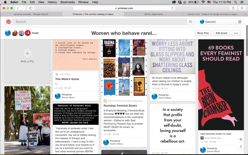This screenshot has height=155, width=248.
Task: Toggle Safari sidebar view button
Action: coord(31,8)
